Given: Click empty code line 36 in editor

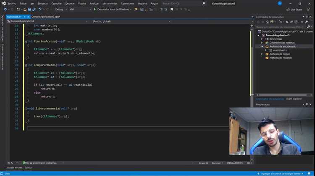Looking at the screenshot, I should 128,128.
